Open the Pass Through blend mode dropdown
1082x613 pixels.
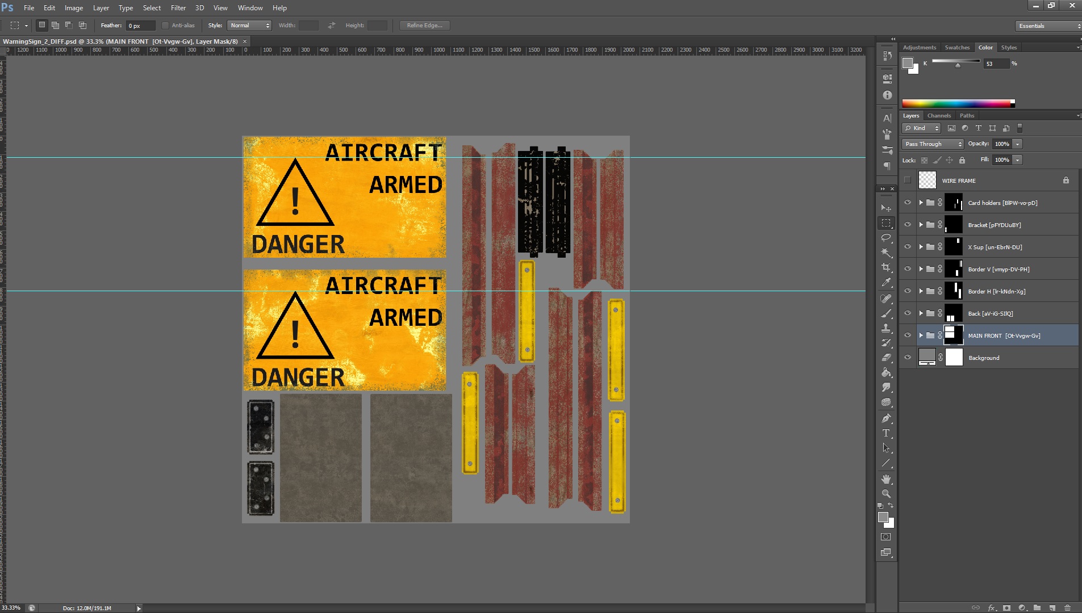[x=932, y=144]
